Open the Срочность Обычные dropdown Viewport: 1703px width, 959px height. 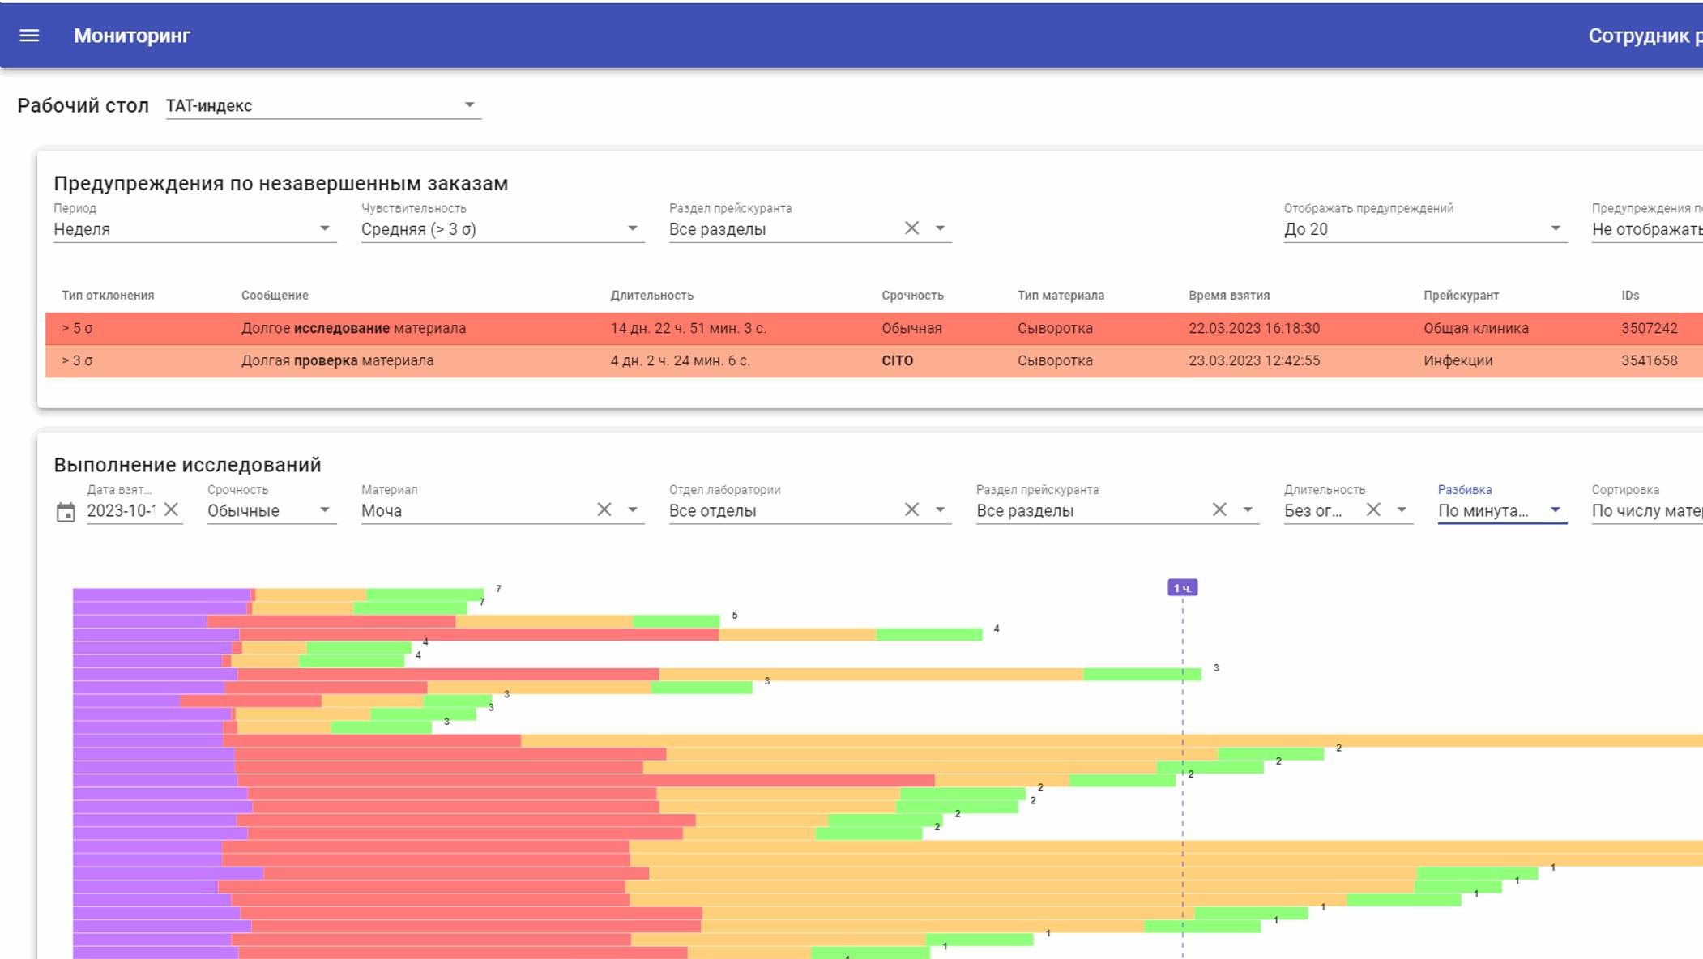coord(271,511)
